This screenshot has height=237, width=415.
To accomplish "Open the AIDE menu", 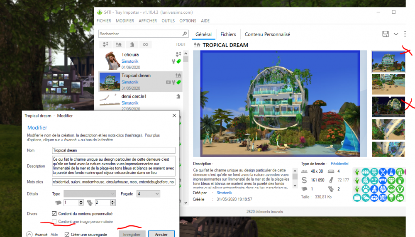I will coord(205,21).
